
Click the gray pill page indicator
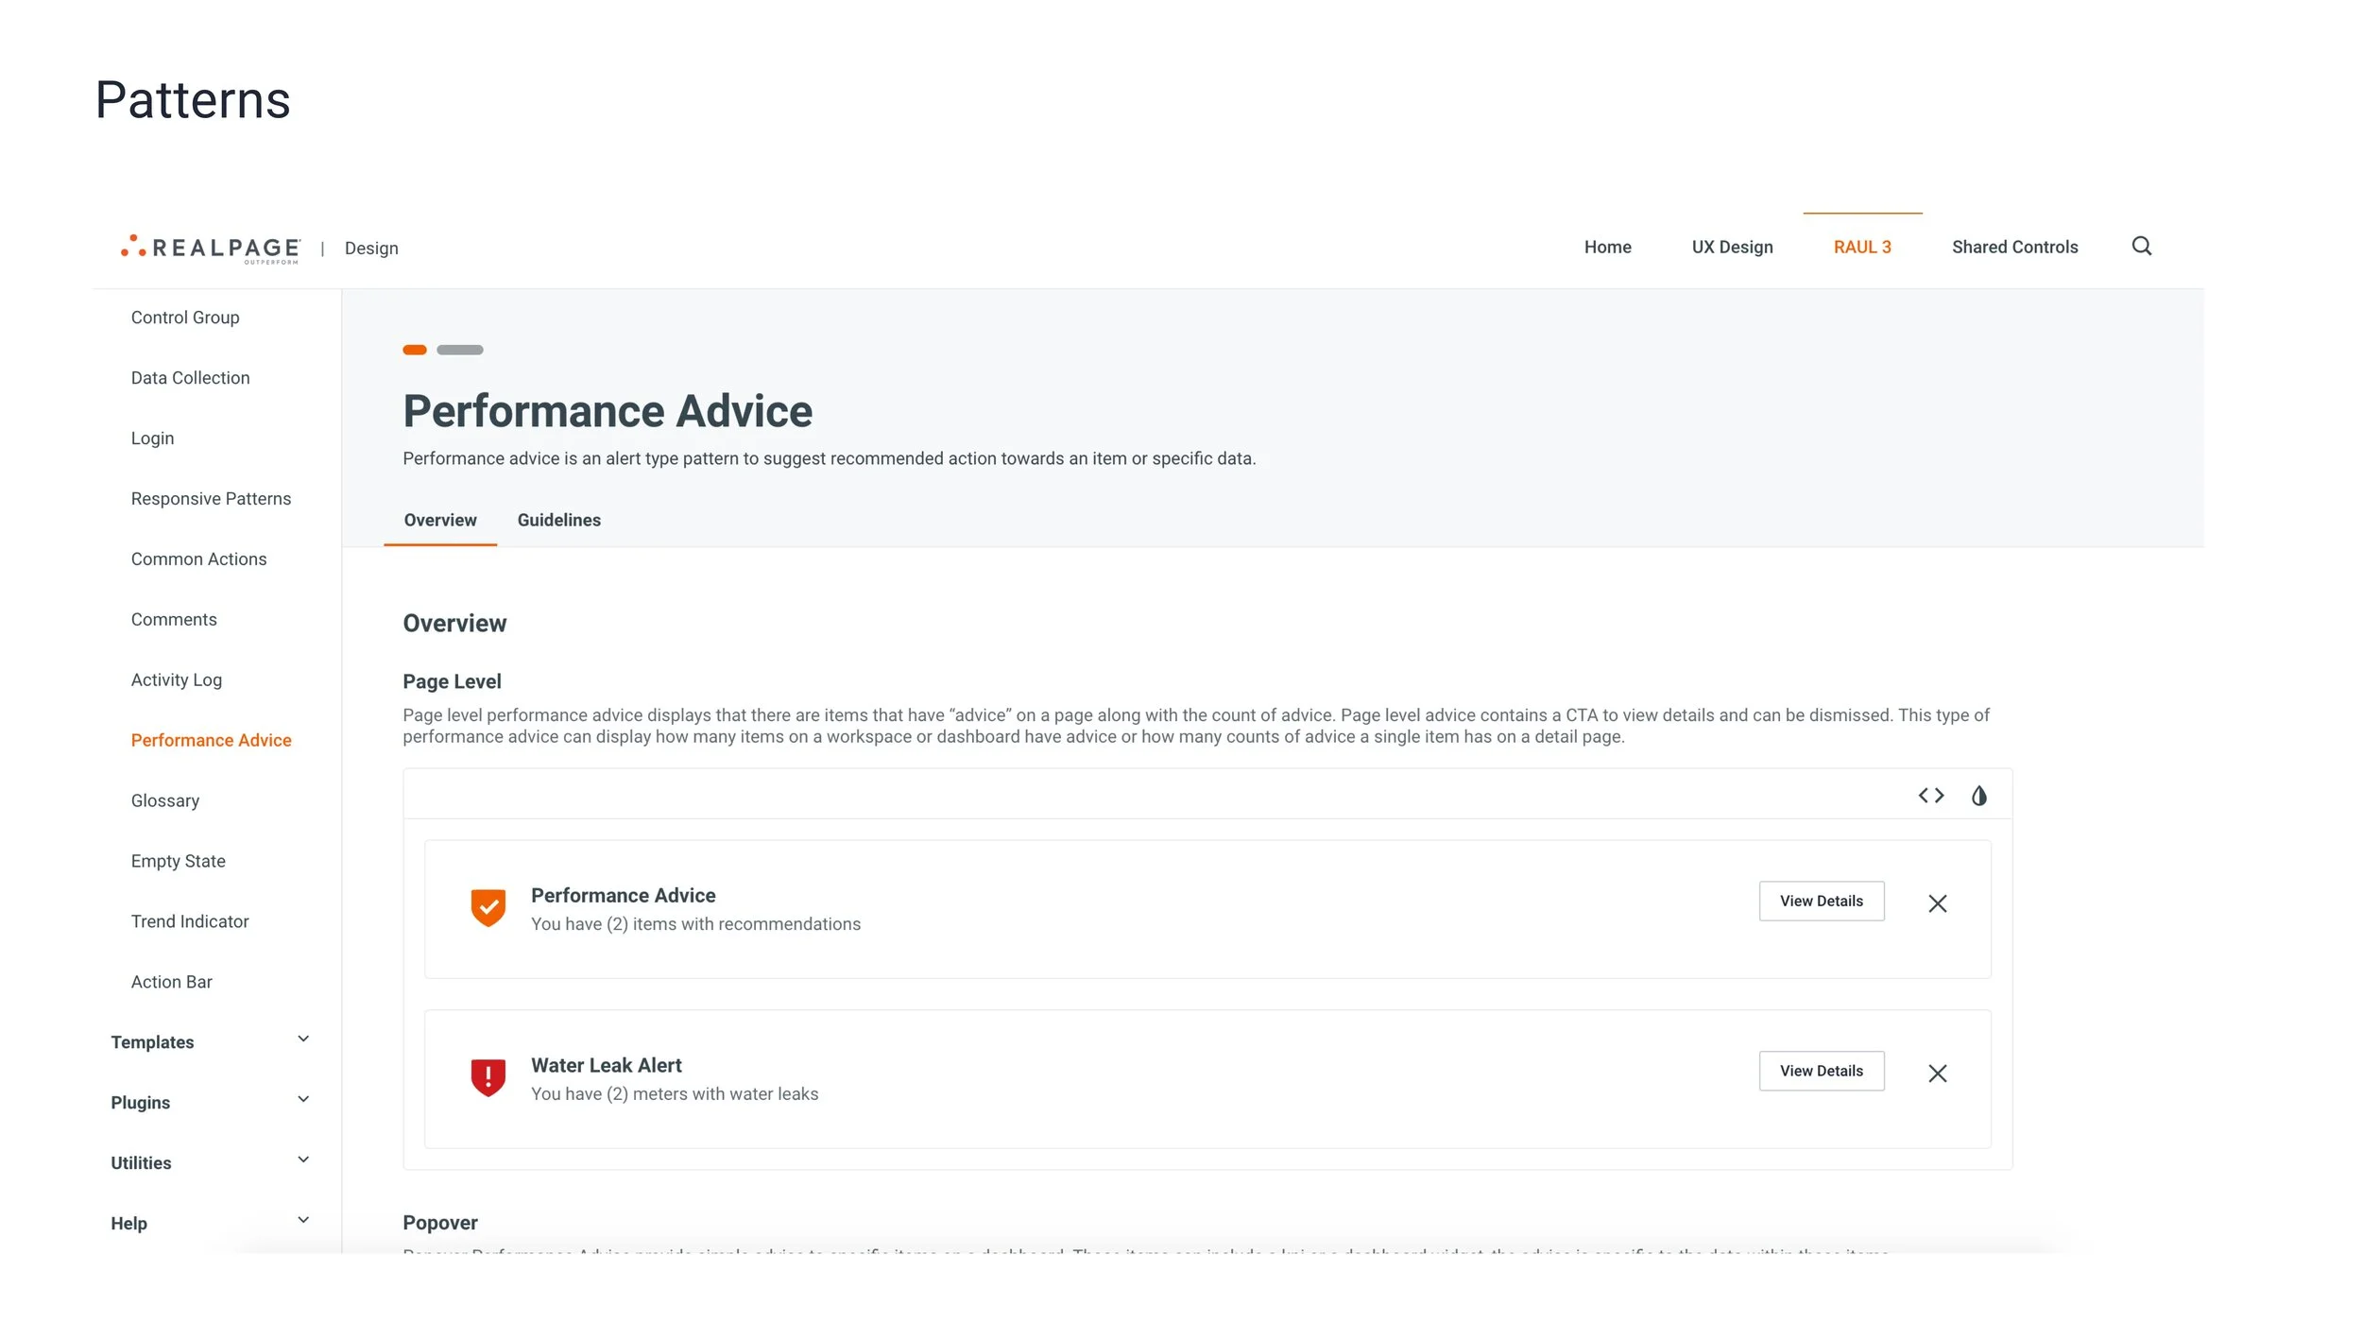(459, 350)
